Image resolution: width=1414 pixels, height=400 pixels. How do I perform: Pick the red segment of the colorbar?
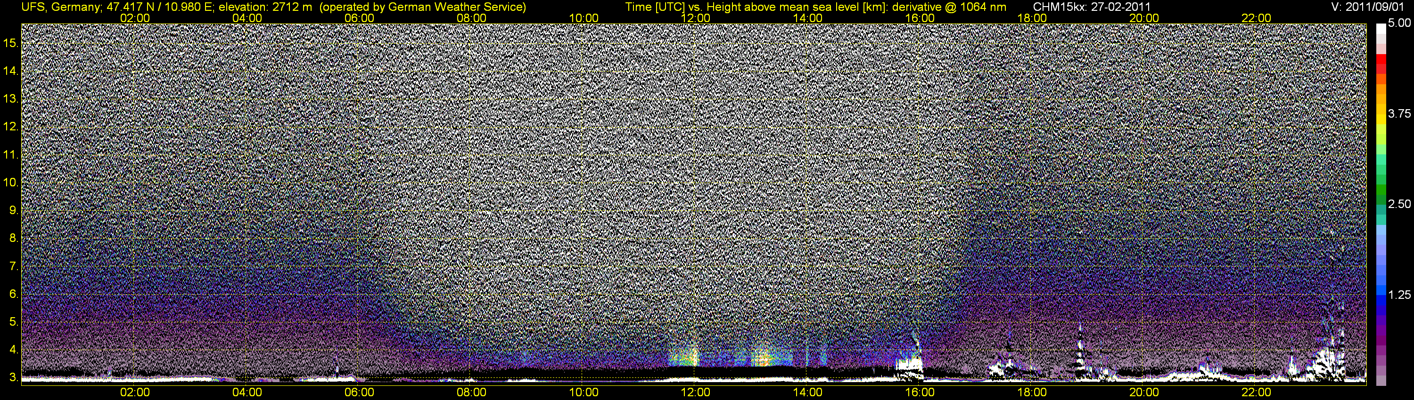coord(1381,59)
